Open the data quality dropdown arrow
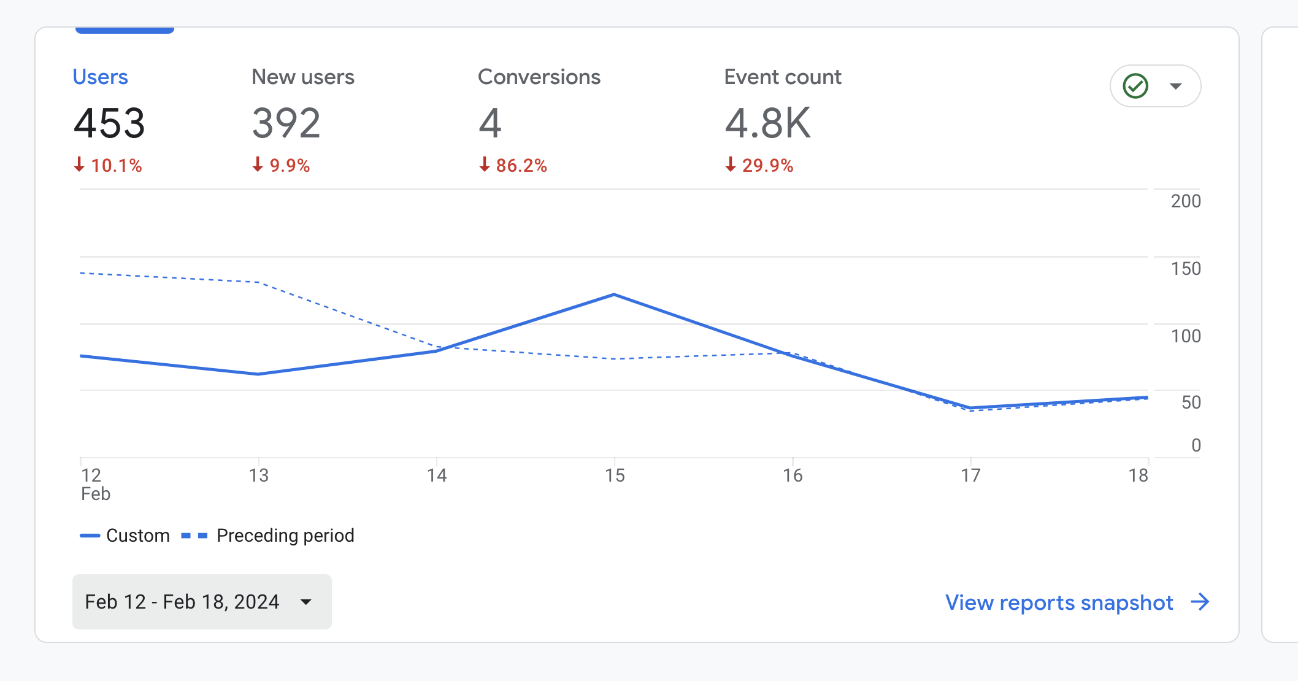Screen dimensions: 1298x681 point(1175,86)
